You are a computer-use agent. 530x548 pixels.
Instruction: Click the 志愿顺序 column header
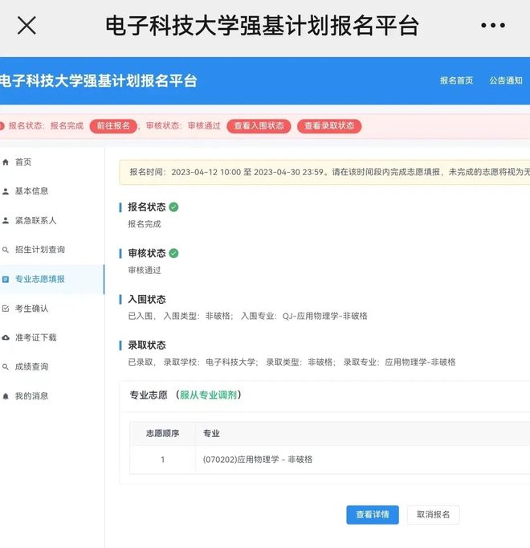[x=162, y=433]
